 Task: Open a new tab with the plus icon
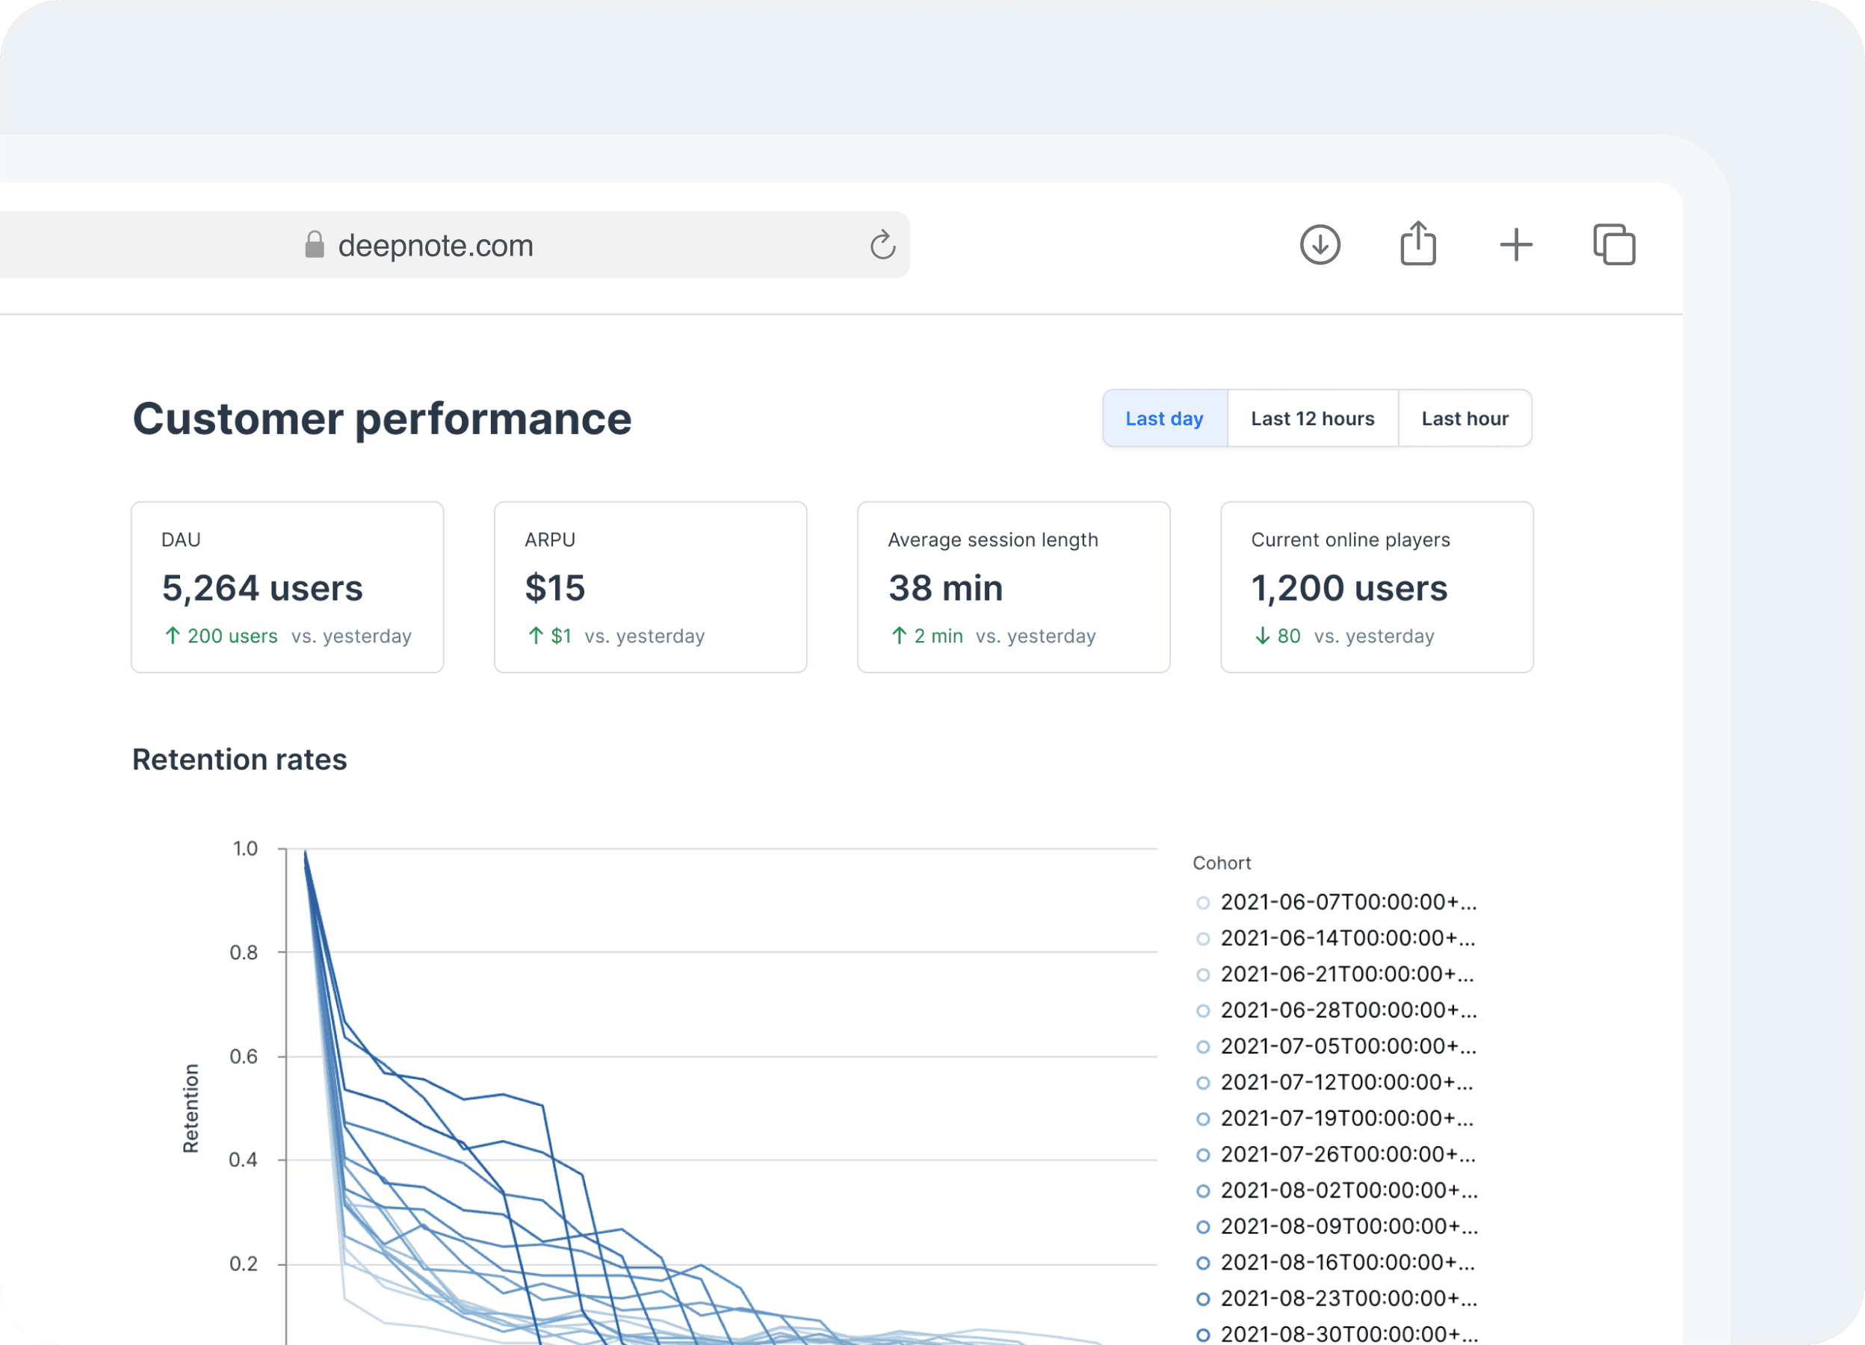[1515, 245]
